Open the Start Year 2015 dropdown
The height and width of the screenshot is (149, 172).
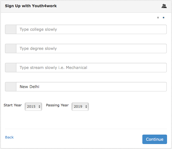(33, 107)
